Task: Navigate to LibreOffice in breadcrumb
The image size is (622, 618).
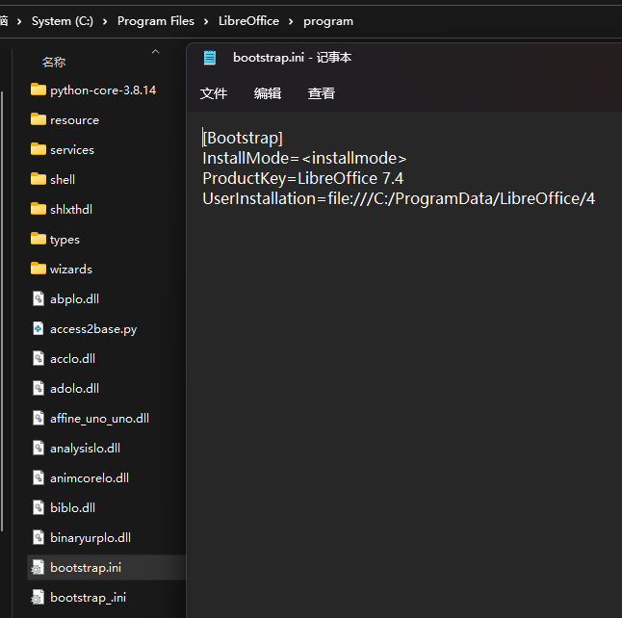Action: pos(248,21)
